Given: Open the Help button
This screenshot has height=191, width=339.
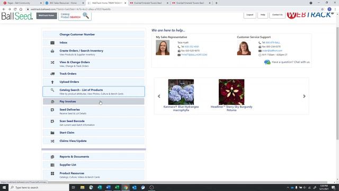Looking at the screenshot, I should click(x=263, y=15).
